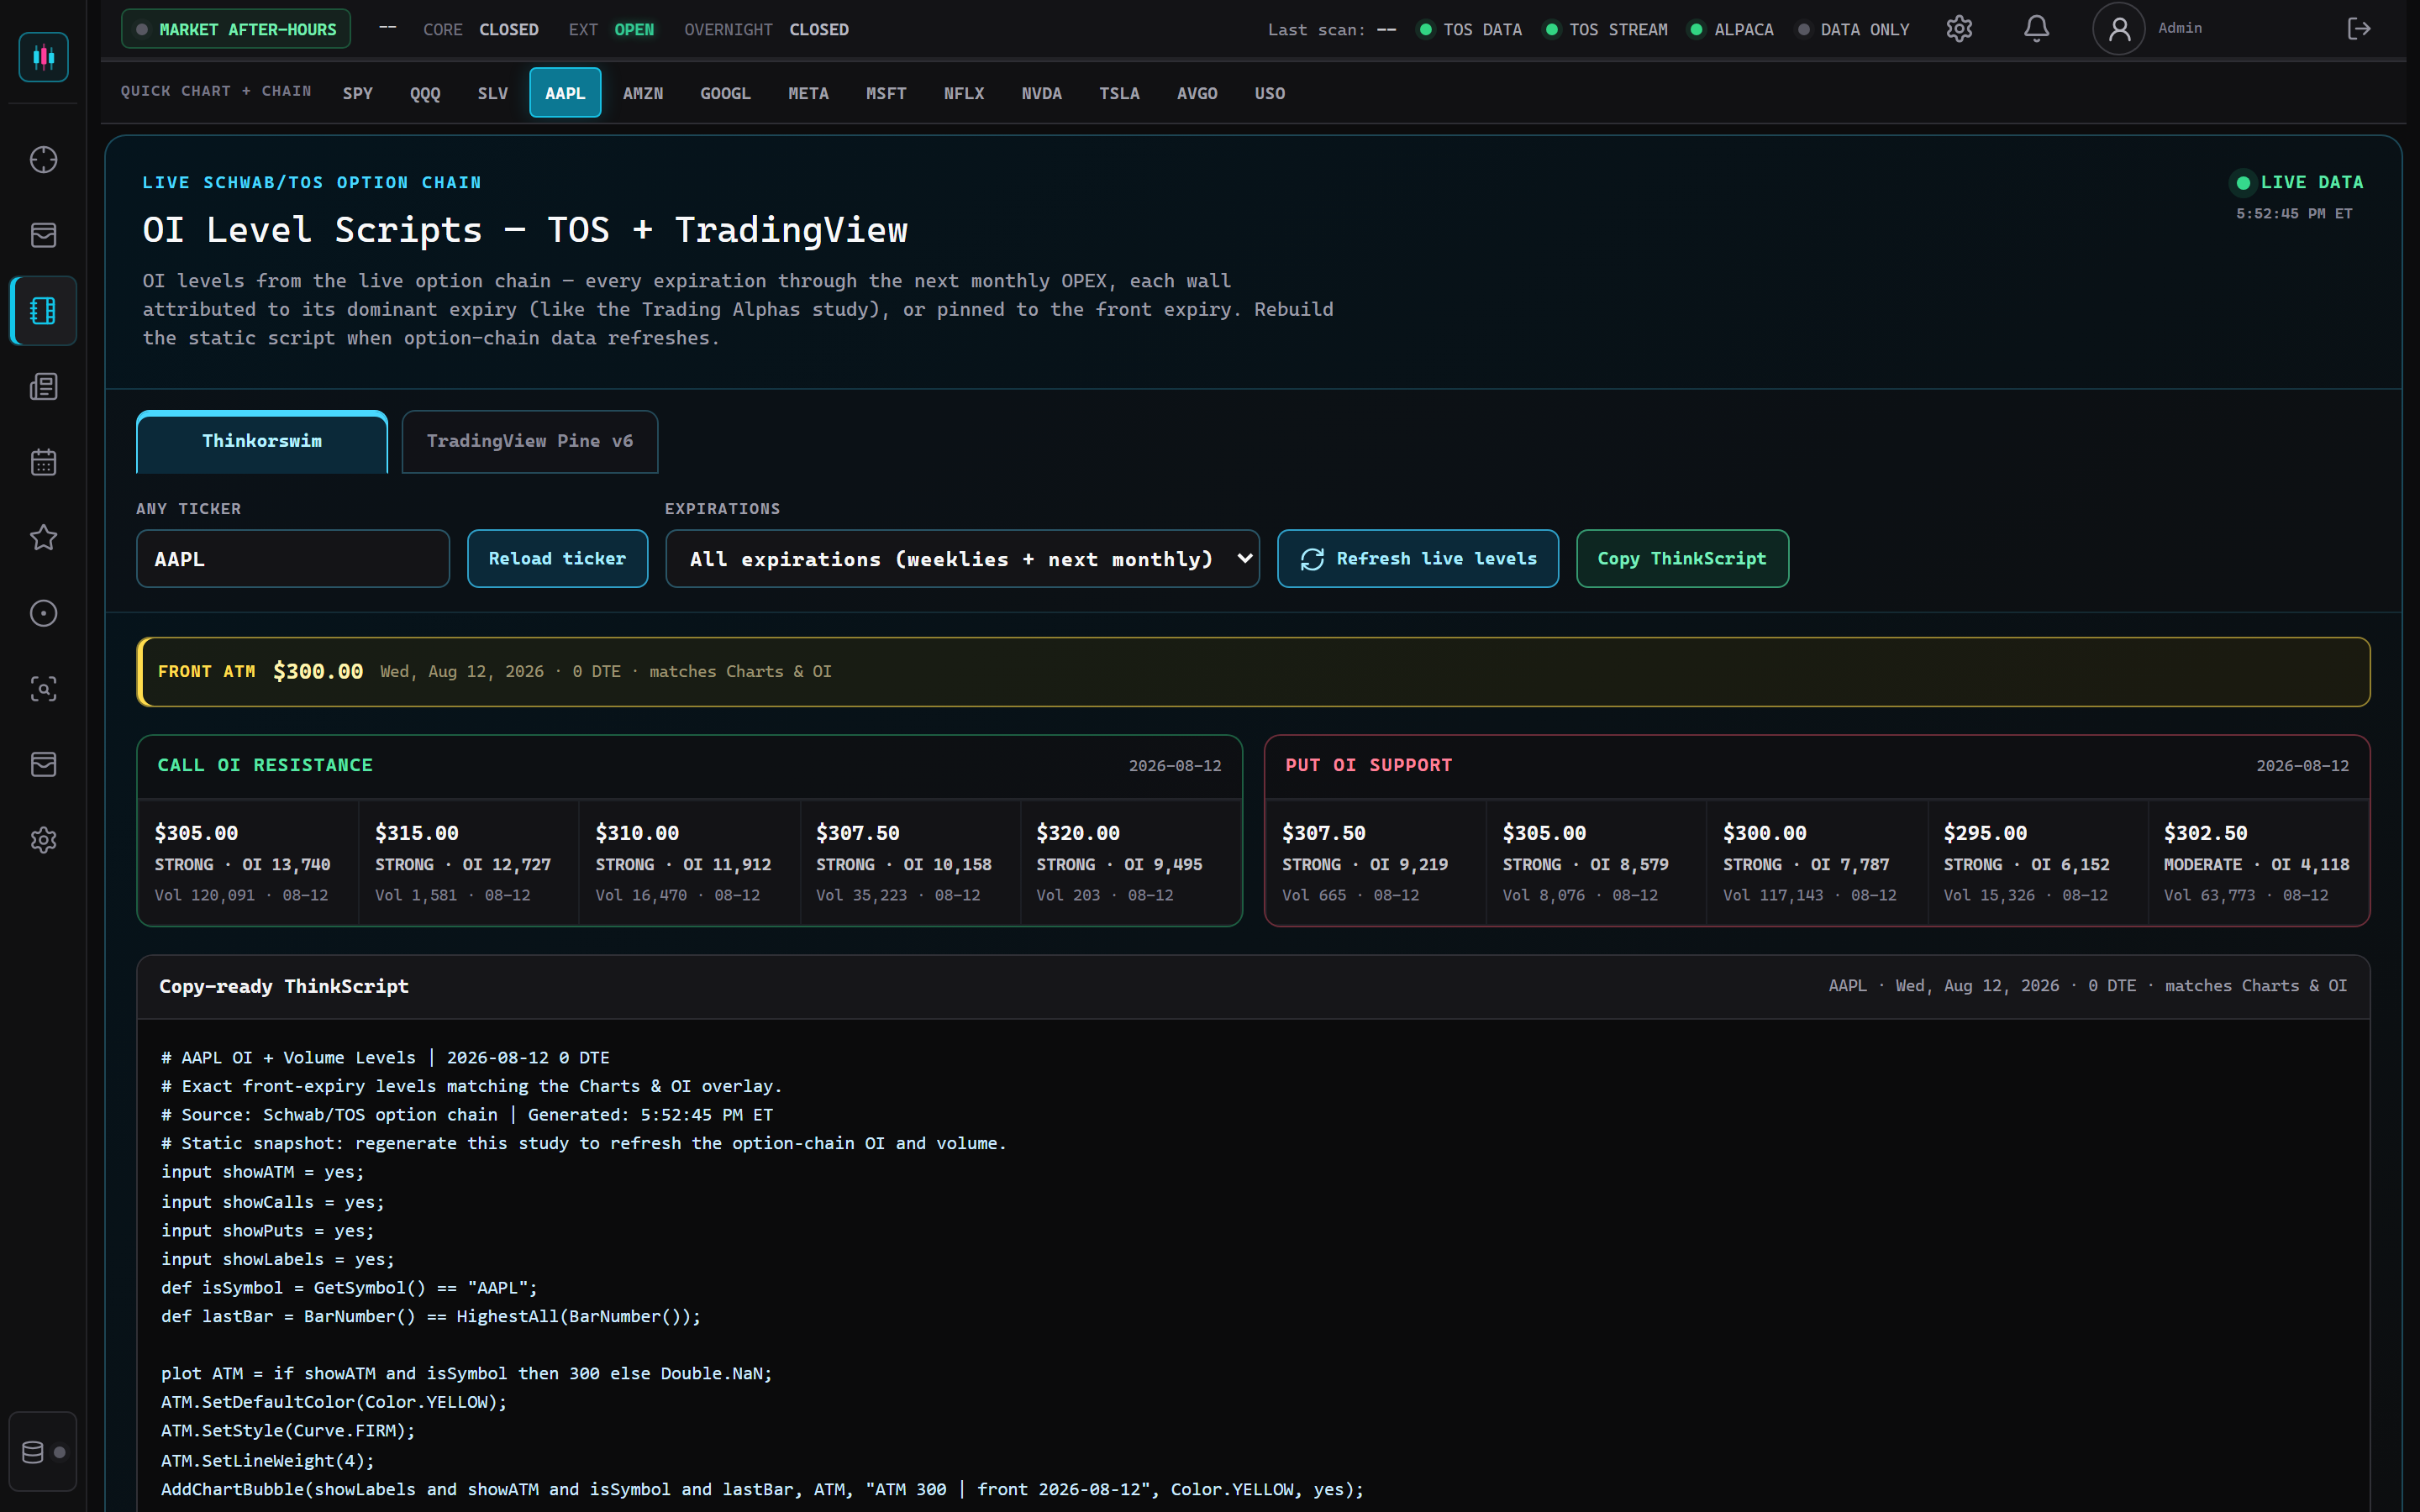Click the Copy ThinkScript button
The height and width of the screenshot is (1512, 2420).
coord(1682,559)
